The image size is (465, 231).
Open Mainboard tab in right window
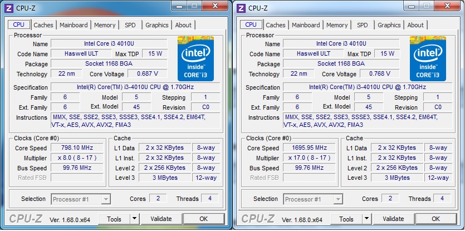click(306, 25)
